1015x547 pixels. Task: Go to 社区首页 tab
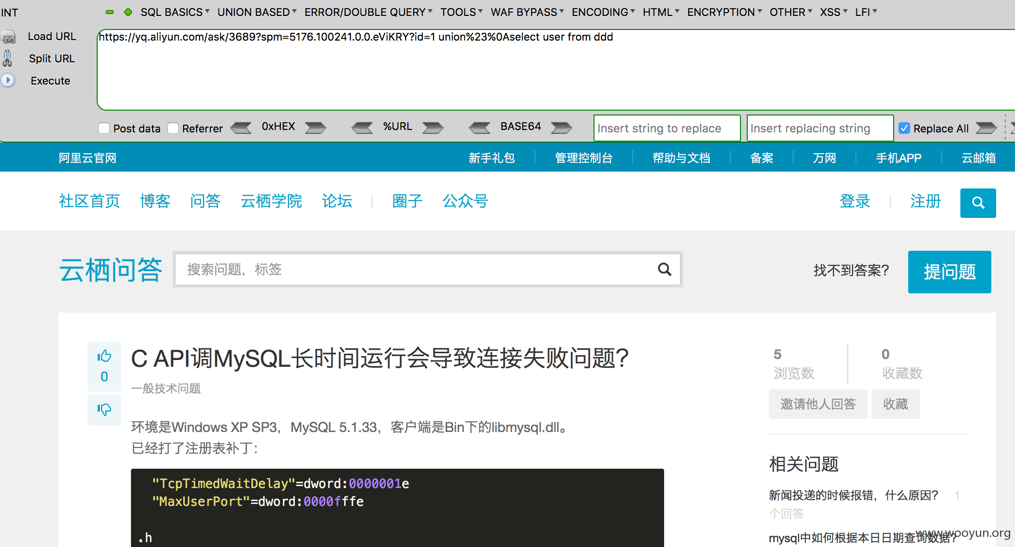89,201
